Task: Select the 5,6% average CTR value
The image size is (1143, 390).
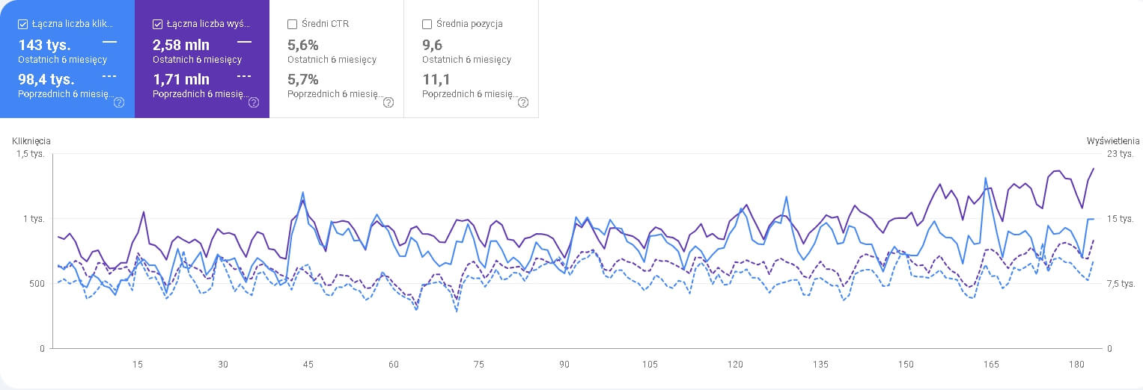Action: pyautogui.click(x=303, y=45)
